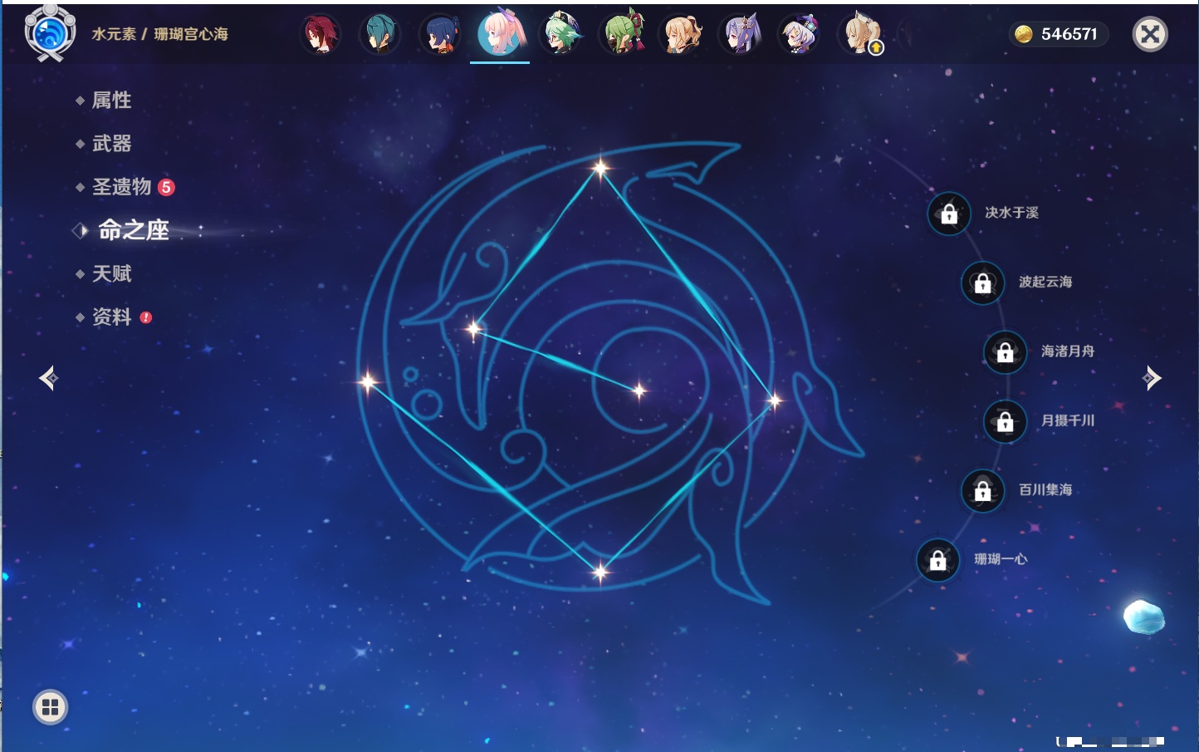Click the lock icon for 海渚月舟
Viewport: 1199px width, 752px height.
(x=1006, y=351)
